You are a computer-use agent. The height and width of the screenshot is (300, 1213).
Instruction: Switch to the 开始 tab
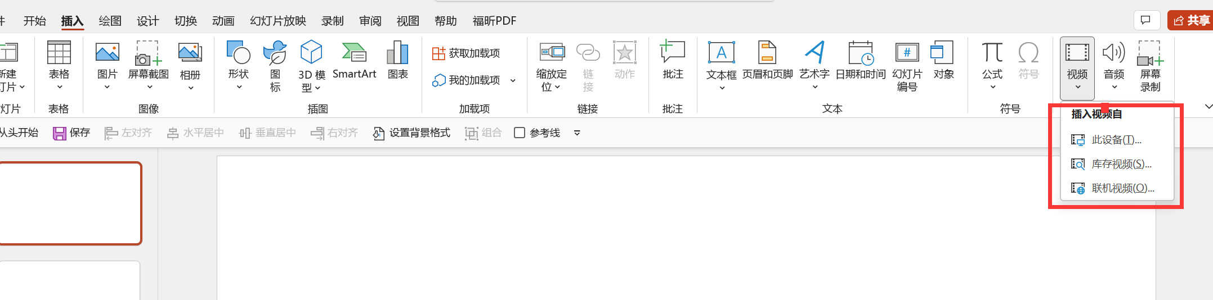[x=34, y=21]
